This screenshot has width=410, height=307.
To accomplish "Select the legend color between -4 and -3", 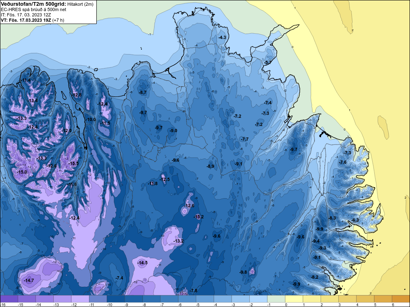I will [x=223, y=299].
